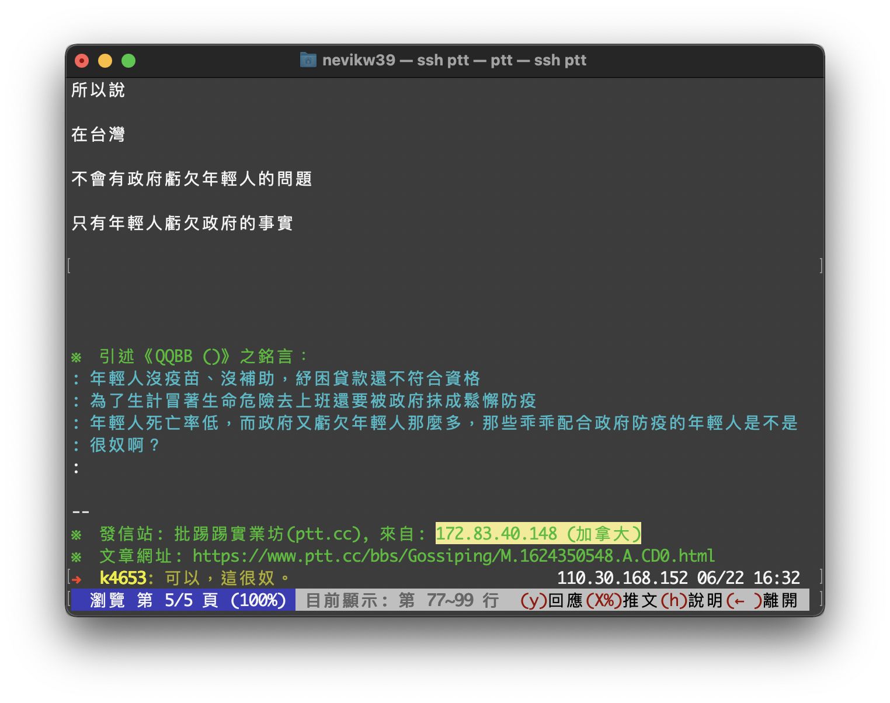Click quoted line 很奴啊？
Viewport: 890px width, 703px height.
[125, 445]
